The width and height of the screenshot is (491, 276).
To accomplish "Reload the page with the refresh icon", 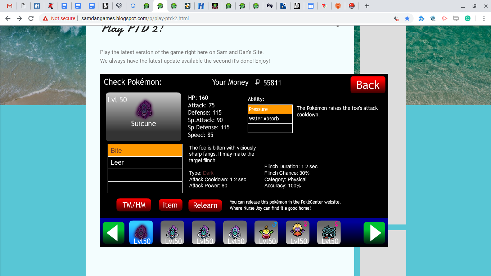I will (31, 18).
